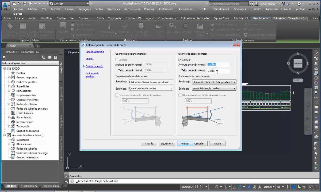Open Borde alto dropdown for mediana interiores
321x192 pixels.
coord(151,88)
